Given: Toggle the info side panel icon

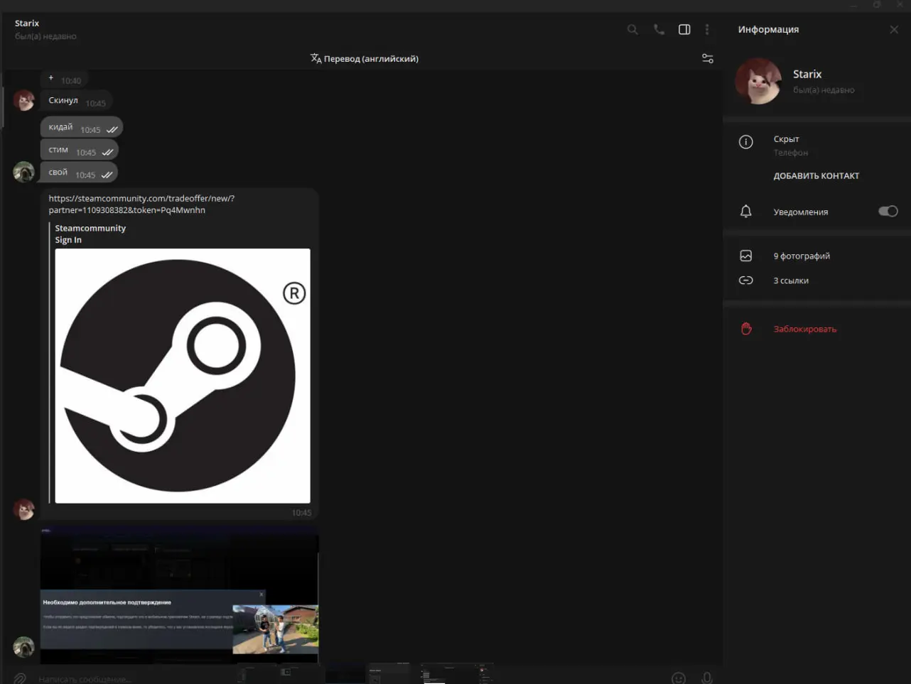Looking at the screenshot, I should [684, 30].
